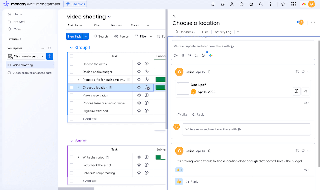The image size is (320, 190).
Task: Open the conversation bubble on Choose a location row
Action: coord(147,87)
